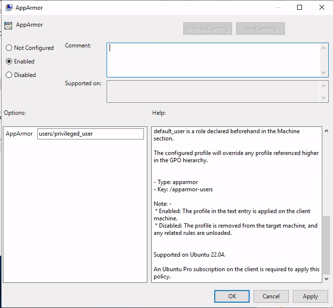
Task: Click the 'Note: -' help line
Action: 162,203
